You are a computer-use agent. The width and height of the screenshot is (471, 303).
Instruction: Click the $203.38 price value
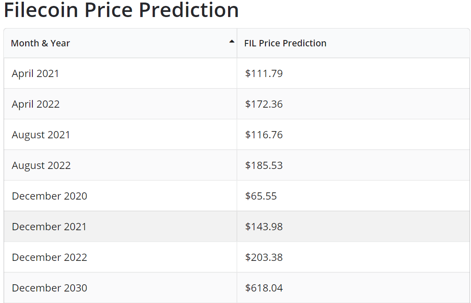coord(264,257)
